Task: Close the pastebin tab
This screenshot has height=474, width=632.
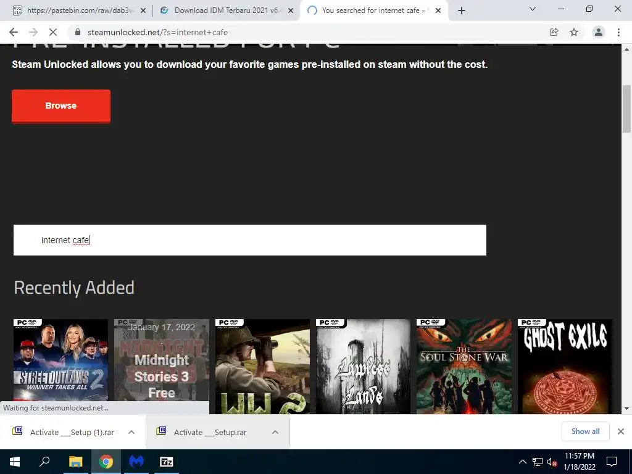Action: click(x=143, y=11)
